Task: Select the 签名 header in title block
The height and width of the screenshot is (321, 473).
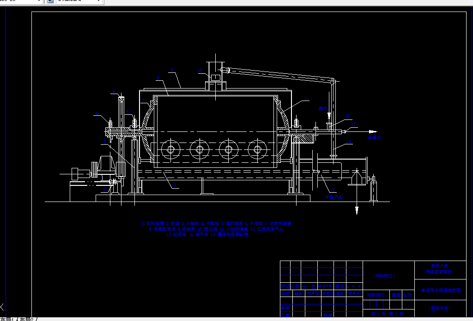Action: (x=340, y=286)
